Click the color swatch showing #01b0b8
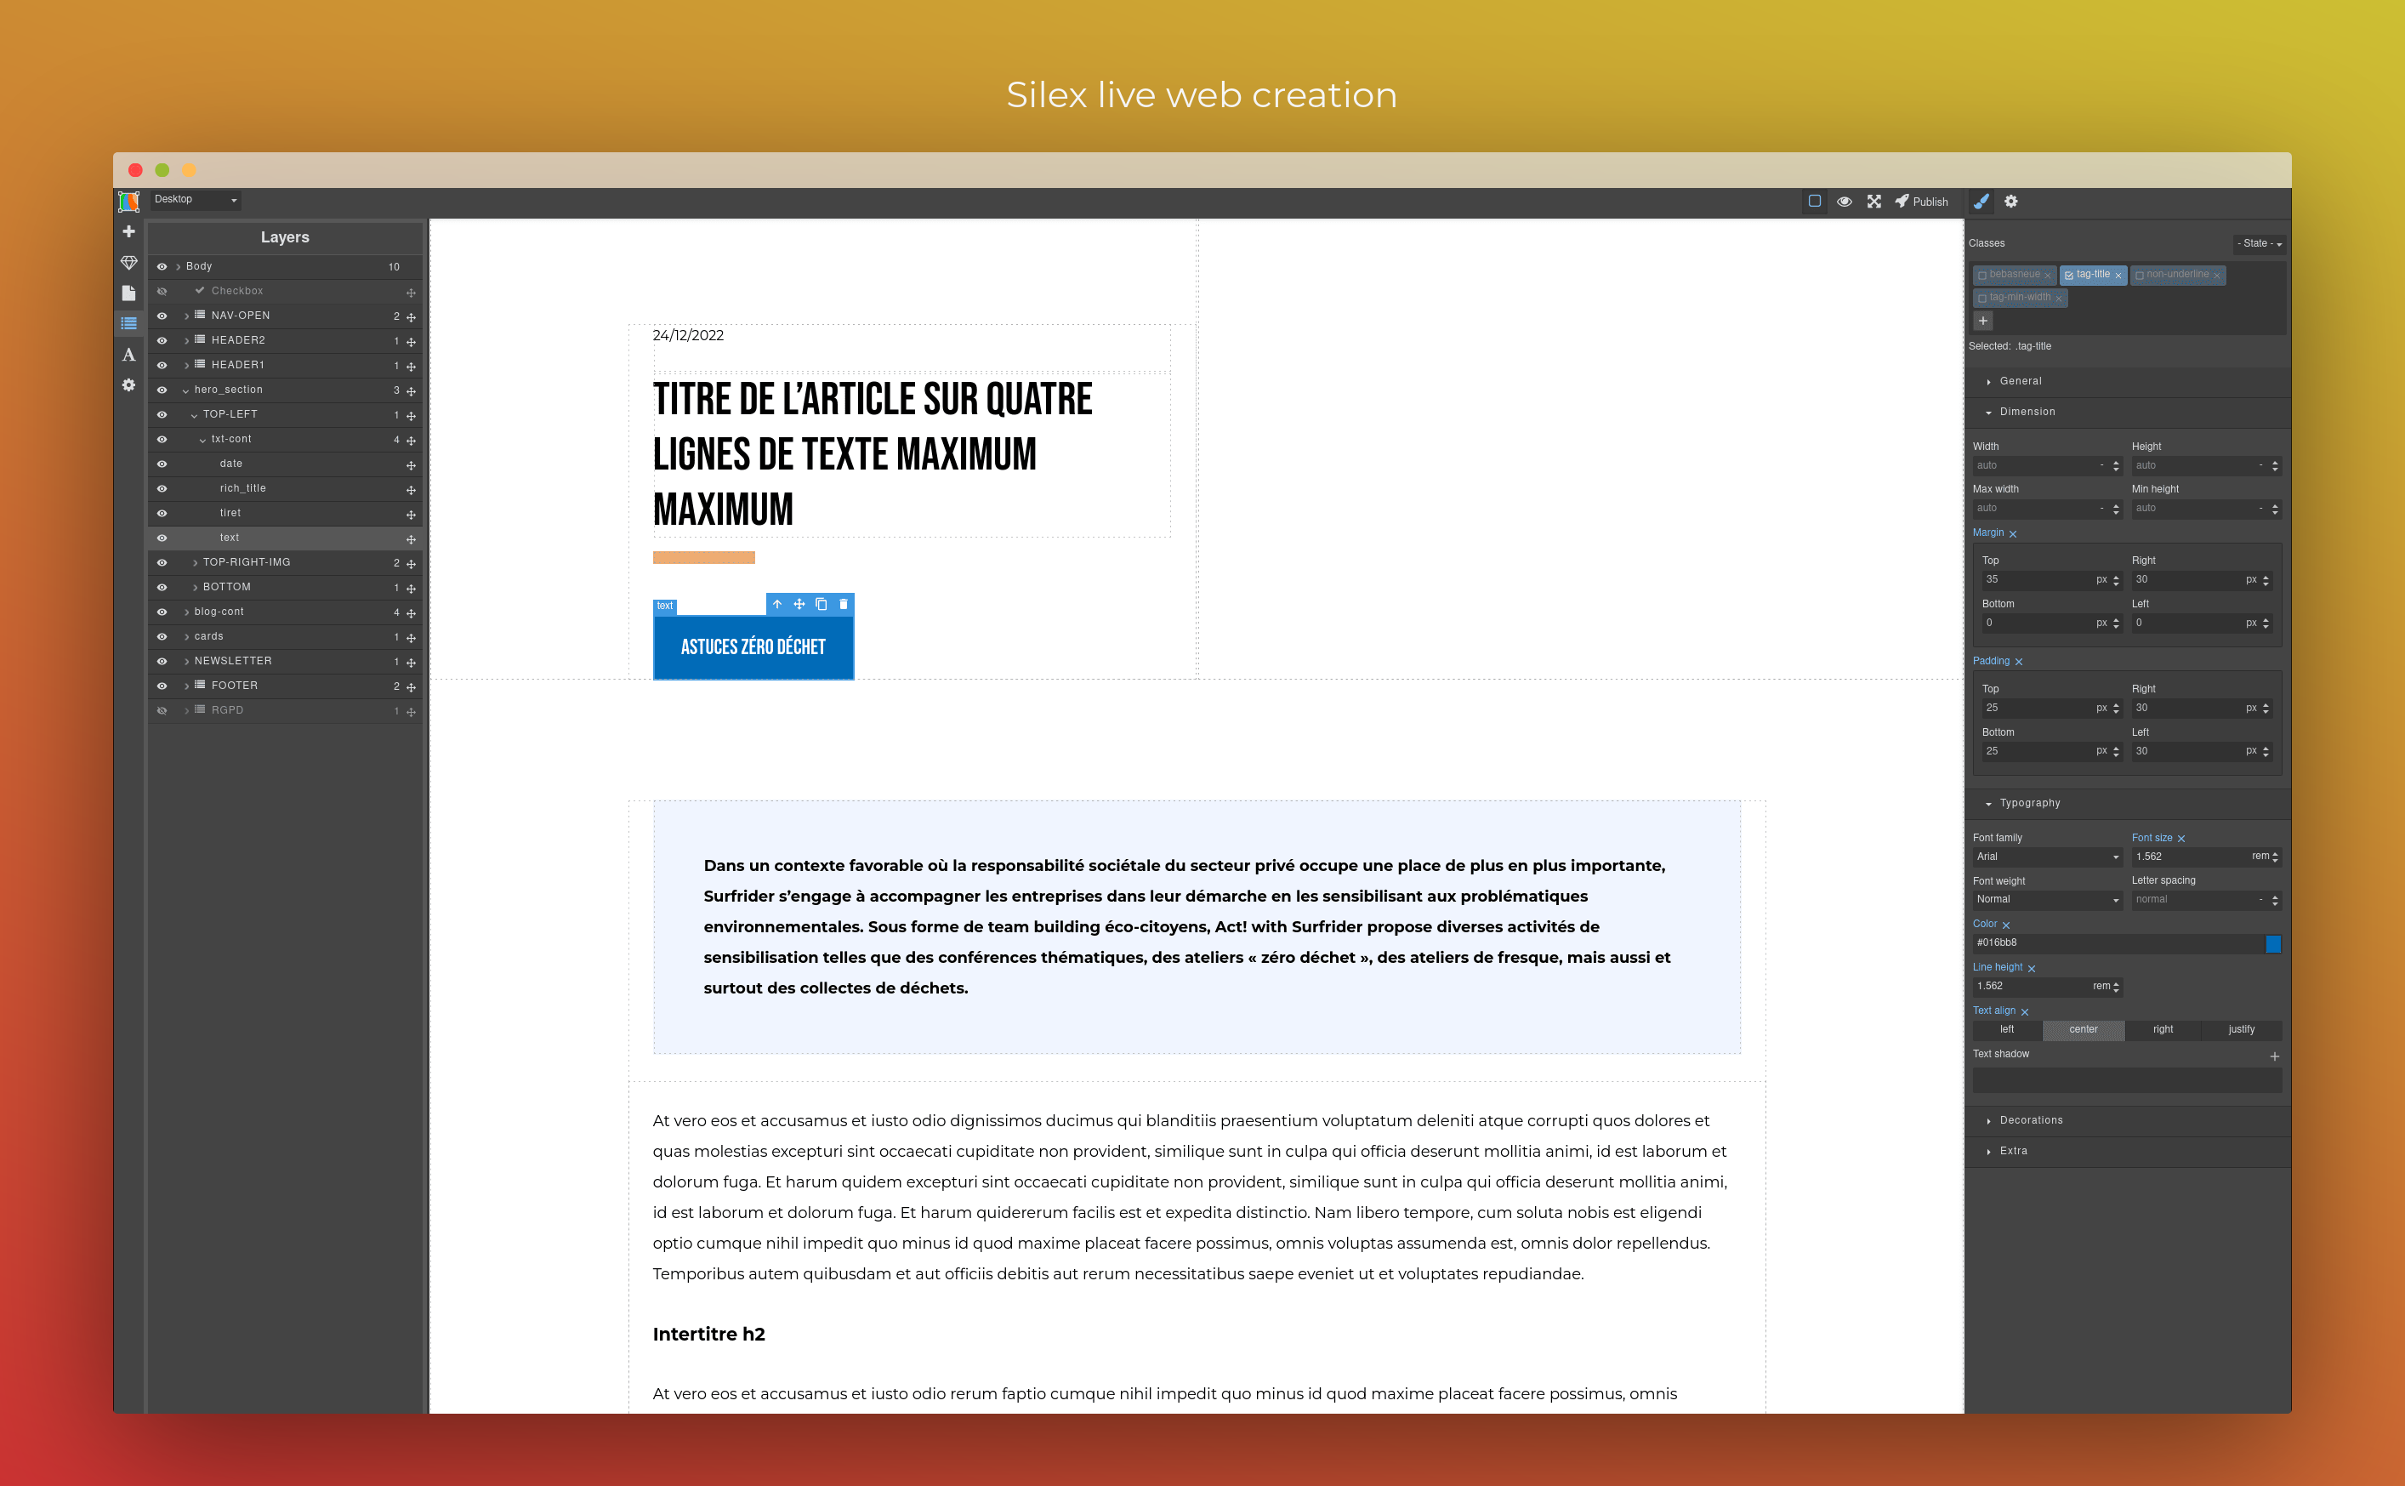The height and width of the screenshot is (1486, 2405). click(2280, 943)
